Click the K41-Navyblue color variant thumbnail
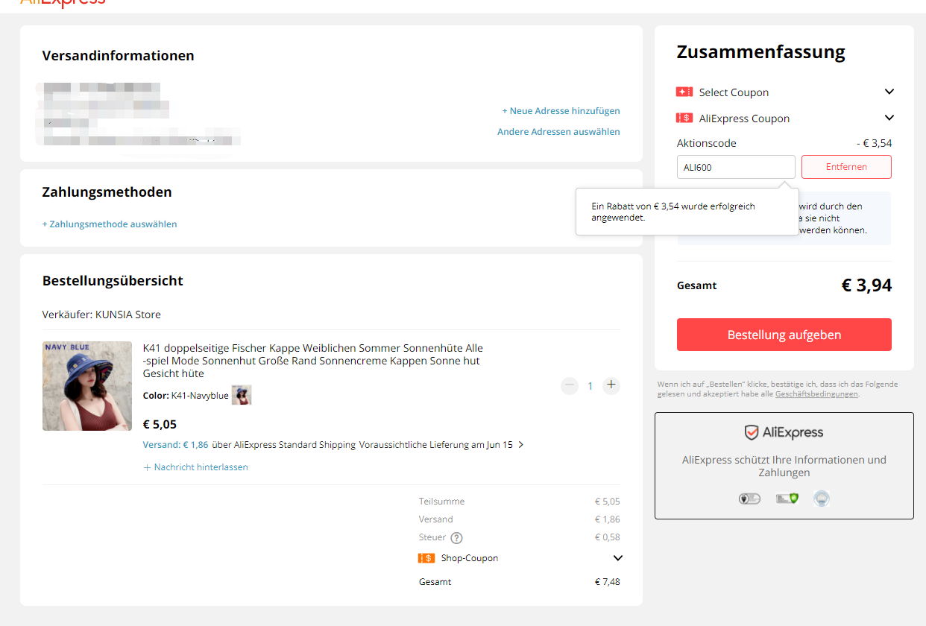This screenshot has width=926, height=626. [241, 395]
